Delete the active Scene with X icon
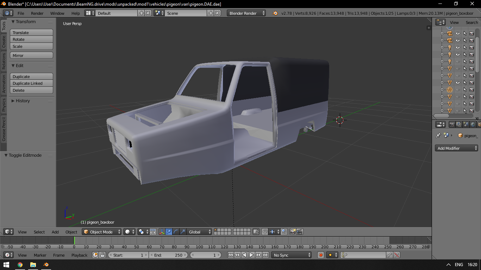 (217, 13)
